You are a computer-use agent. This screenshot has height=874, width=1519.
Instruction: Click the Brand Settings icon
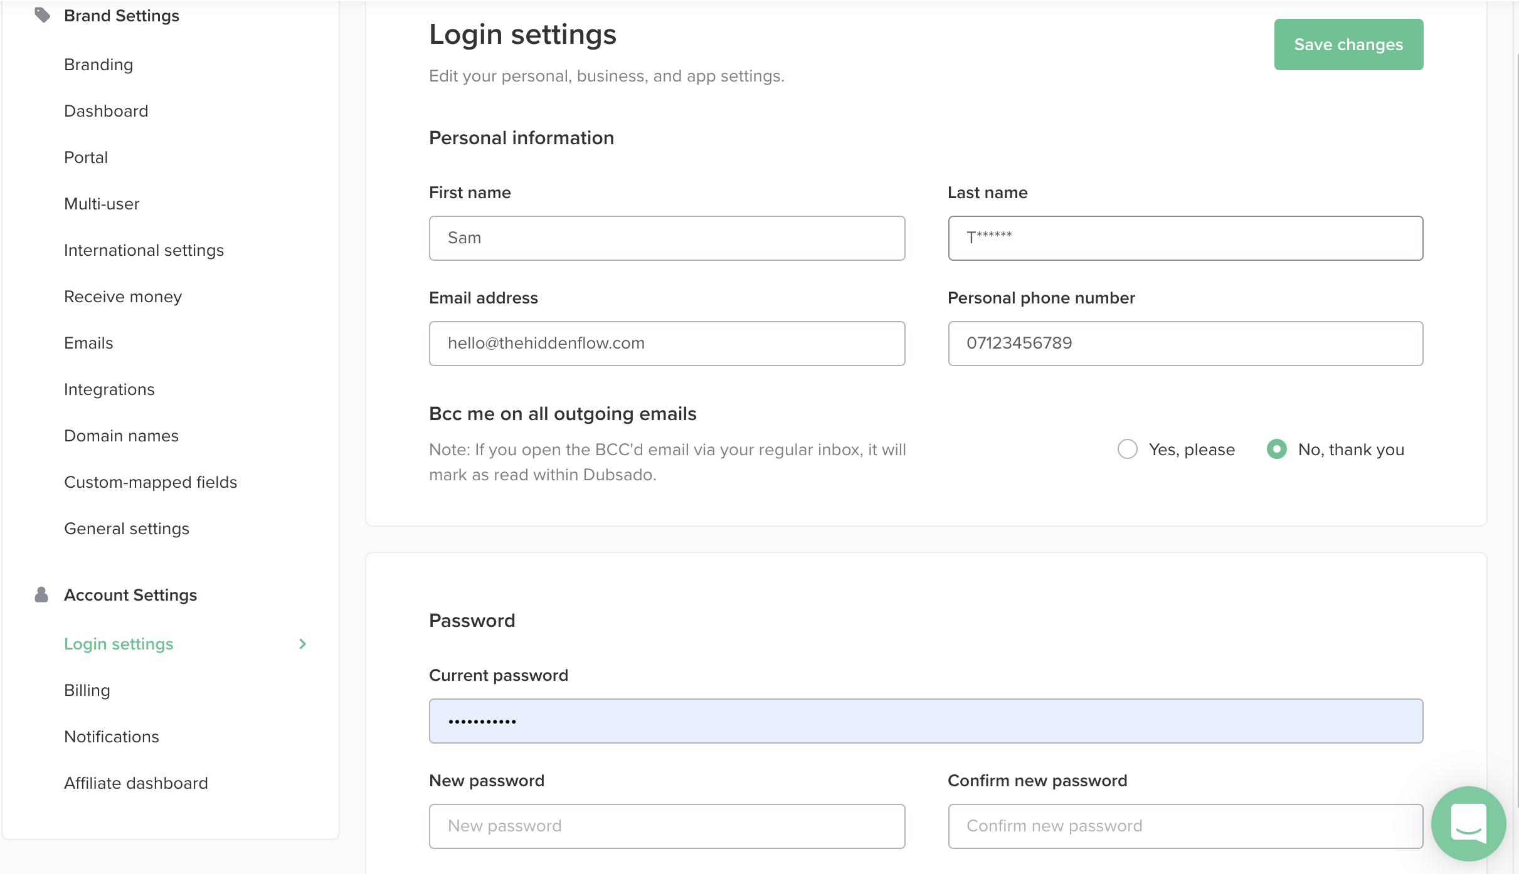coord(42,16)
